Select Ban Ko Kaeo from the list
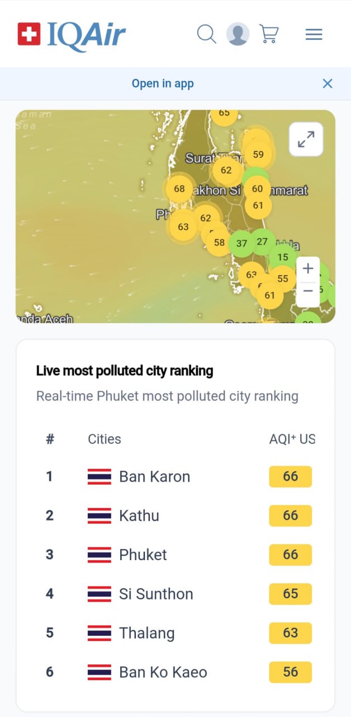The image size is (351, 717). click(x=161, y=672)
